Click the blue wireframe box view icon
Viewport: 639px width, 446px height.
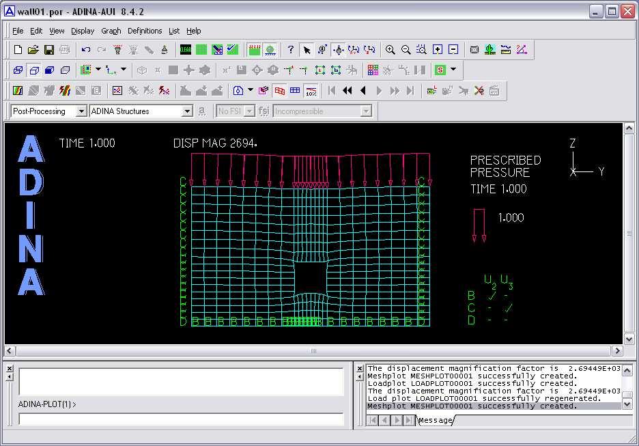click(x=18, y=70)
